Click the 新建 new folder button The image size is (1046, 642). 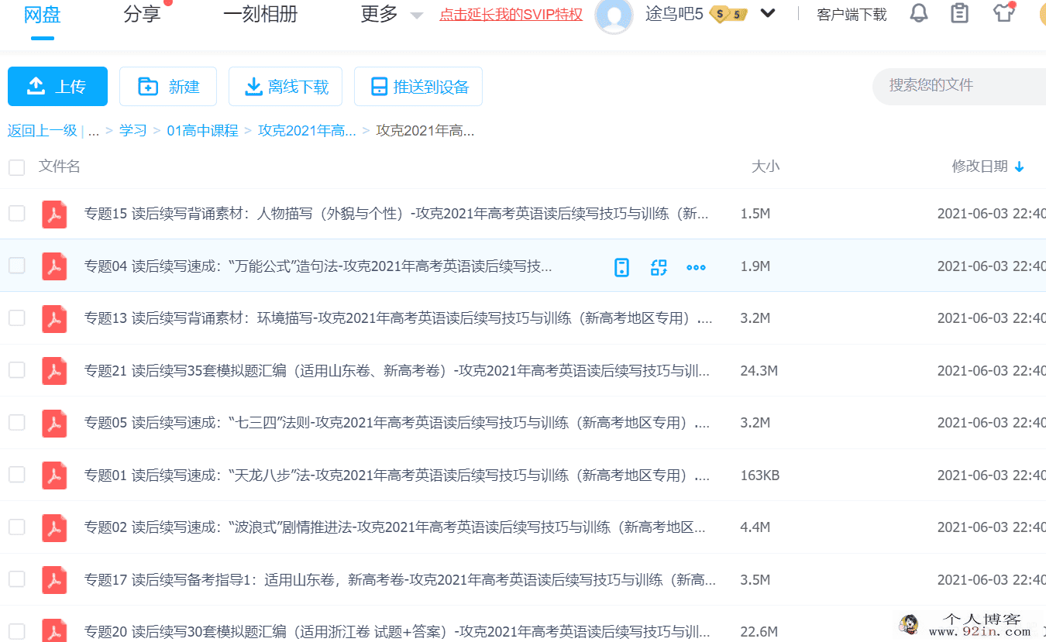[168, 86]
